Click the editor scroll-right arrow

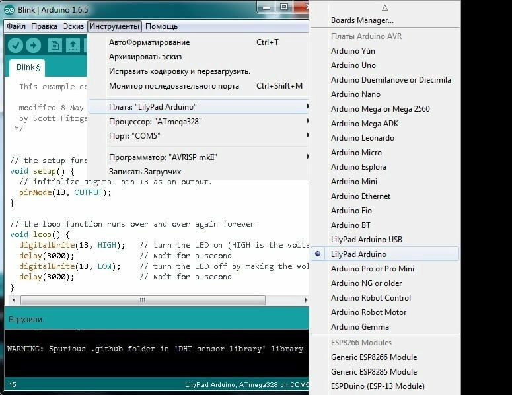306,300
